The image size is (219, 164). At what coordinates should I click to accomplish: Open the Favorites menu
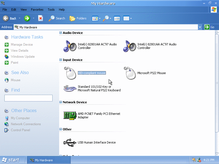[x=37, y=10]
